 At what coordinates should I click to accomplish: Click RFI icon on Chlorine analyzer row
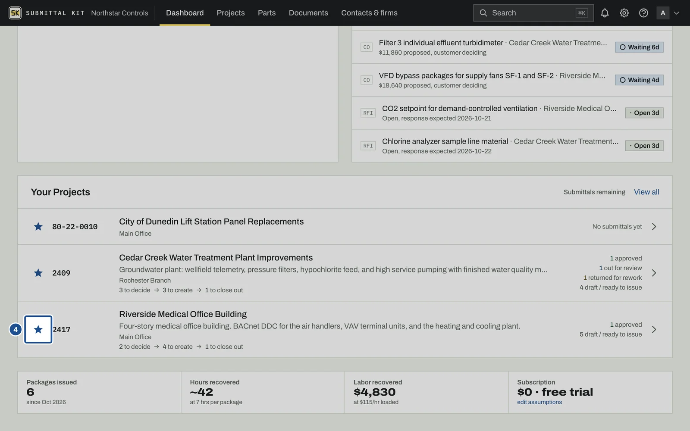368,146
